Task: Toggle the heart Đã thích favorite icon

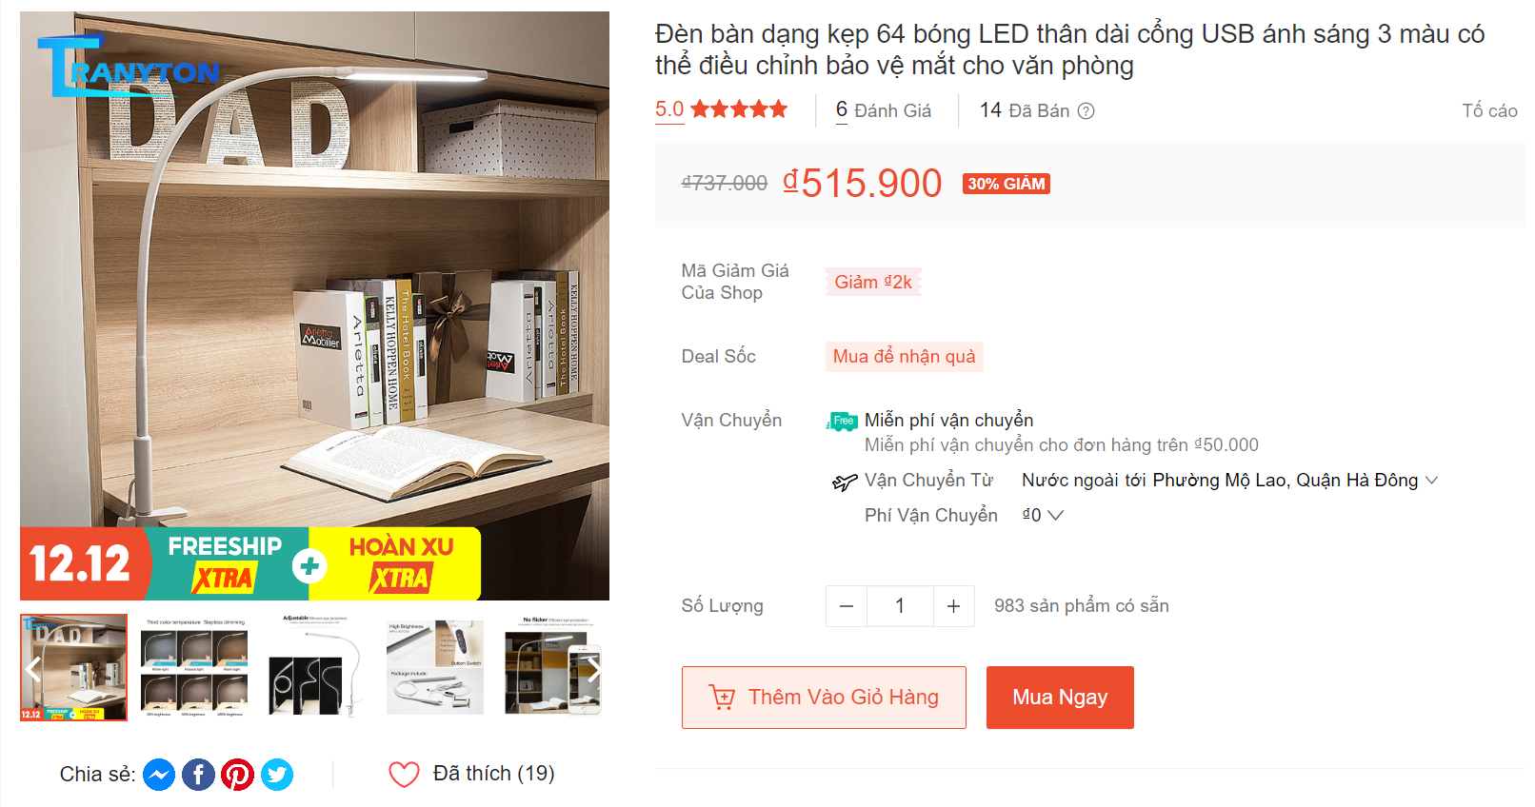Action: (x=404, y=775)
